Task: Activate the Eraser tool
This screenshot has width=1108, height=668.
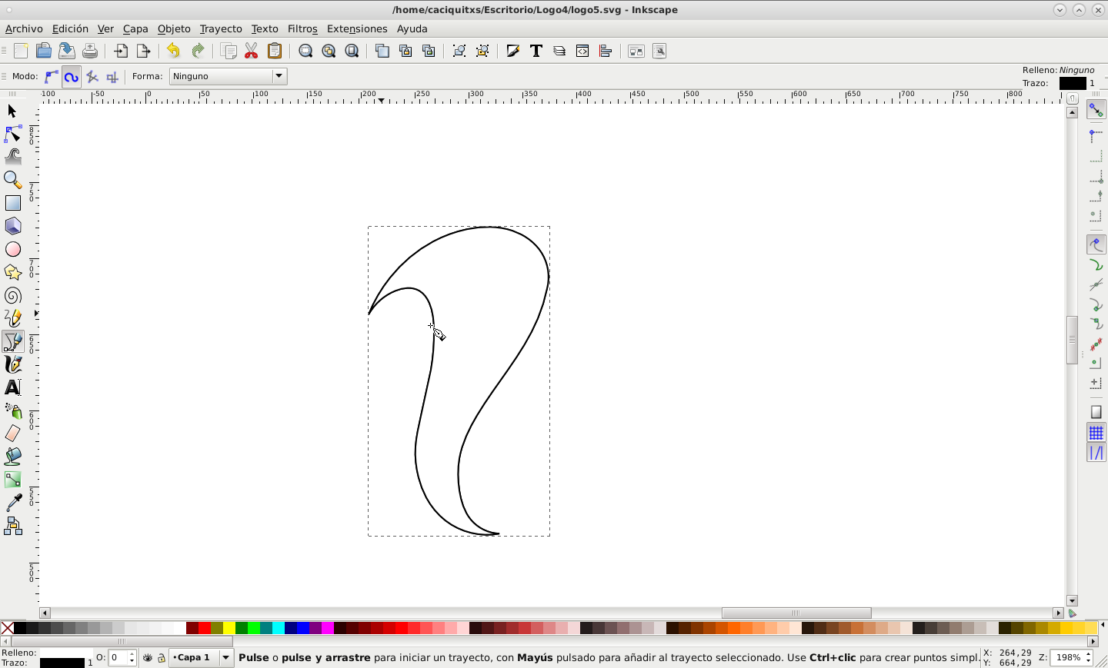Action: (13, 434)
